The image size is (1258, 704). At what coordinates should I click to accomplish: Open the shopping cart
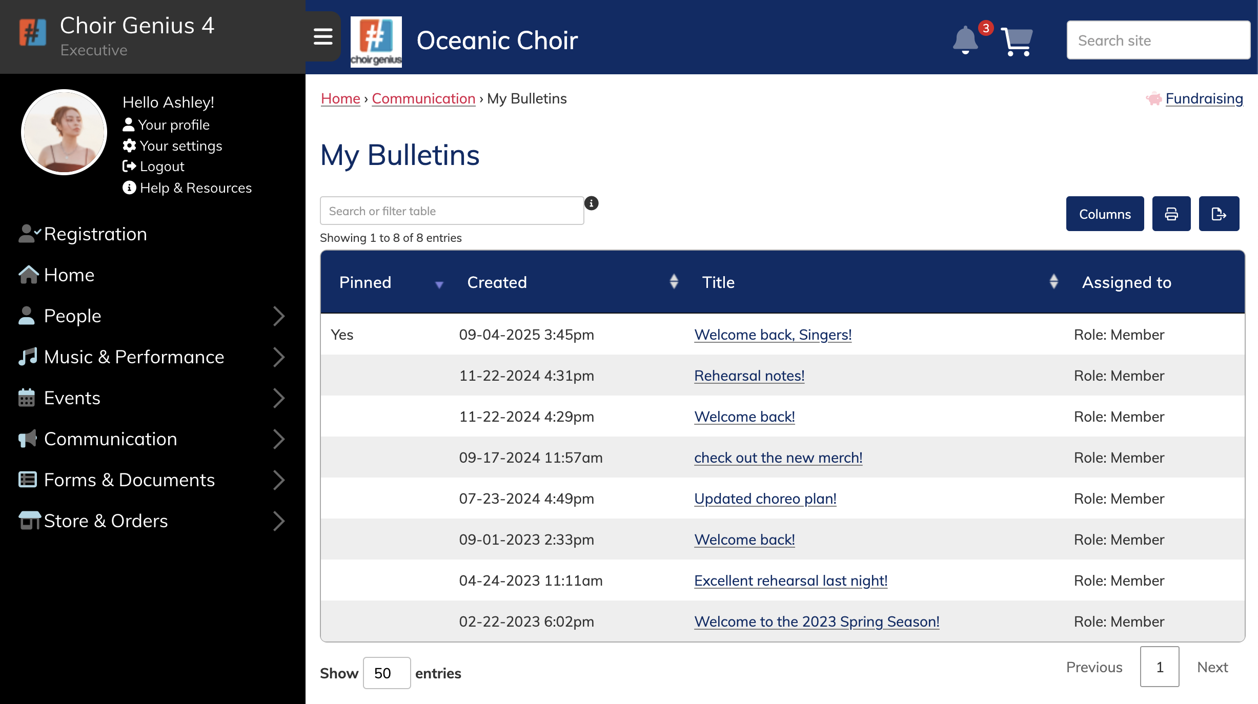click(1017, 41)
